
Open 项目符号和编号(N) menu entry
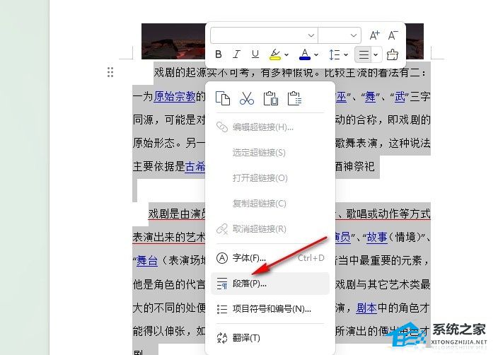tap(270, 309)
